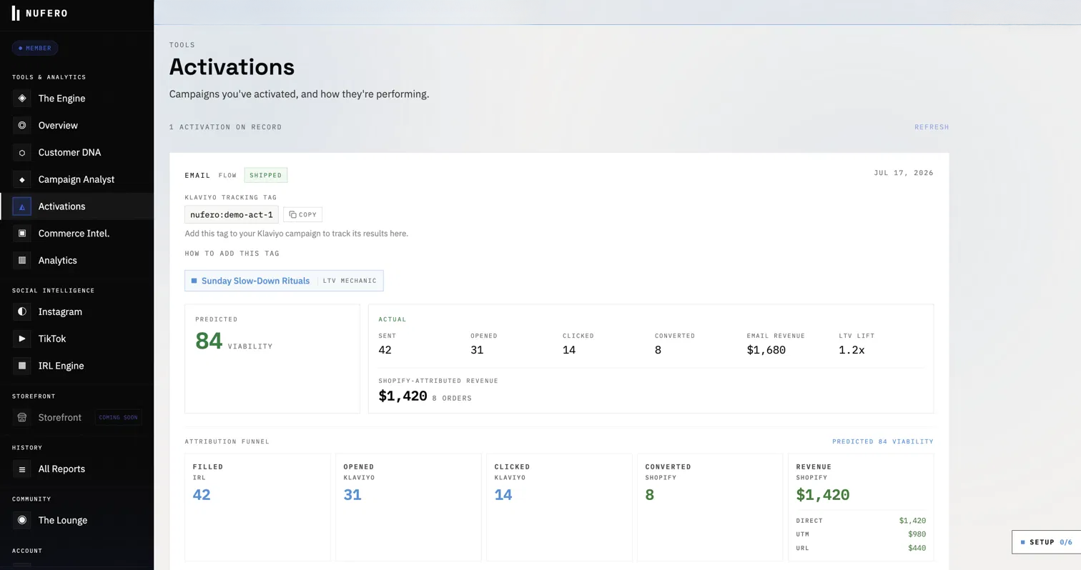Click the predicted 84 viability score
1081x570 pixels.
[x=209, y=341]
